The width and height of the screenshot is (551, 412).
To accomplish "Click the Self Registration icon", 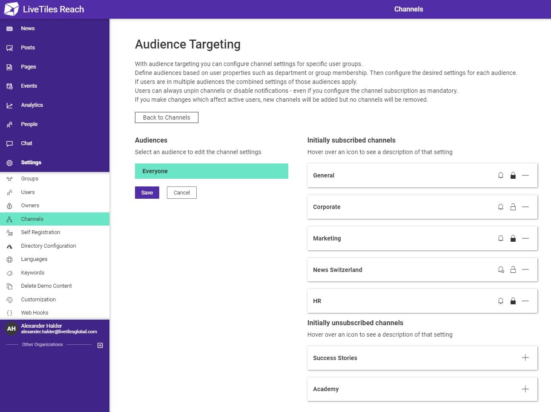I will click(9, 232).
